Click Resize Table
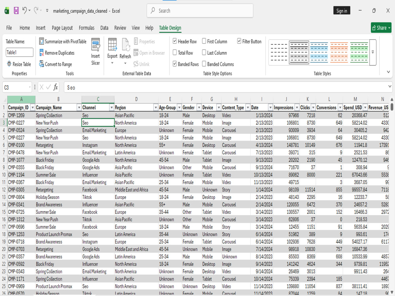The image size is (395, 296). point(19,64)
